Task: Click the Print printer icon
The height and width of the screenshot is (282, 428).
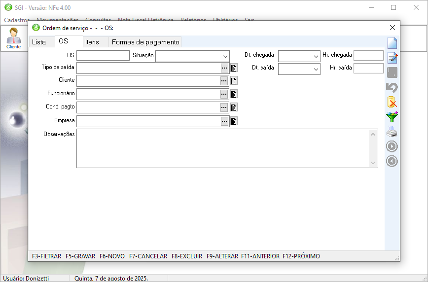Action: tap(392, 132)
